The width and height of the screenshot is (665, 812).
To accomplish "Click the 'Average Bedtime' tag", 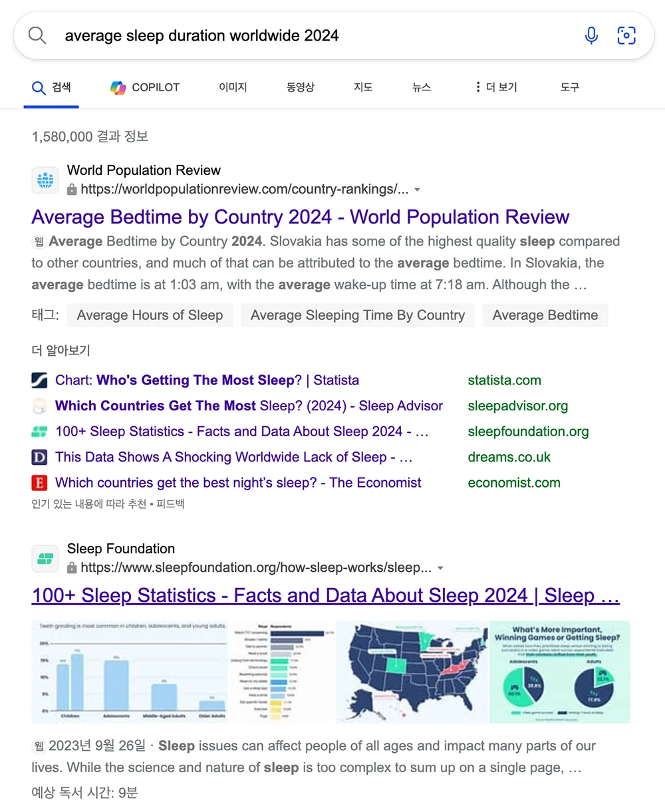I will pyautogui.click(x=545, y=315).
